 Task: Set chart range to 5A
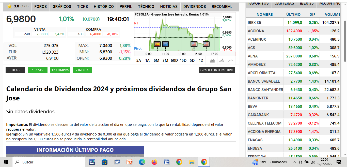coord(138,60)
